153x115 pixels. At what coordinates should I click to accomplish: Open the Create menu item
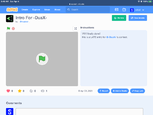(x=25, y=10)
